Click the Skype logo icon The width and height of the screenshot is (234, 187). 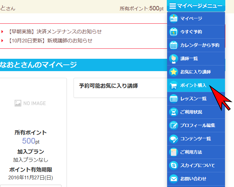click(173, 165)
